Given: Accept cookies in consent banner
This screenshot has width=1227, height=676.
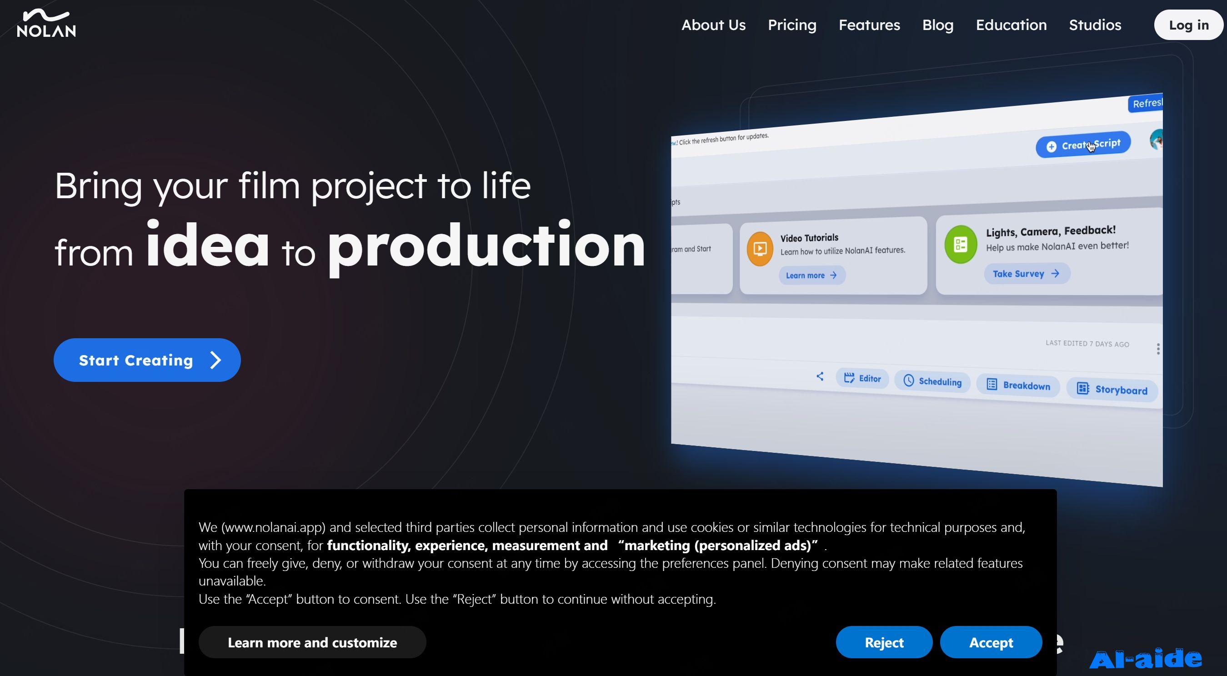Looking at the screenshot, I should point(991,642).
